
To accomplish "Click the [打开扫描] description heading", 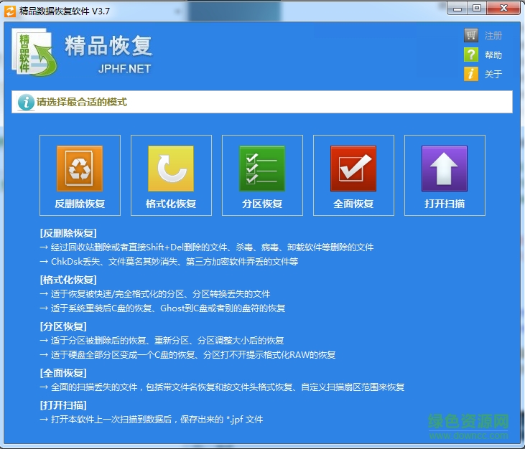I will (x=63, y=405).
